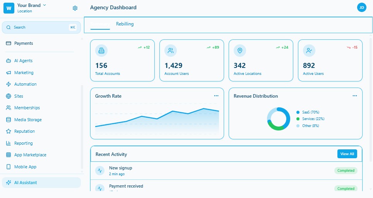Open Growth Rate more options menu
Viewport: 373px width, 198px height.
[x=216, y=96]
